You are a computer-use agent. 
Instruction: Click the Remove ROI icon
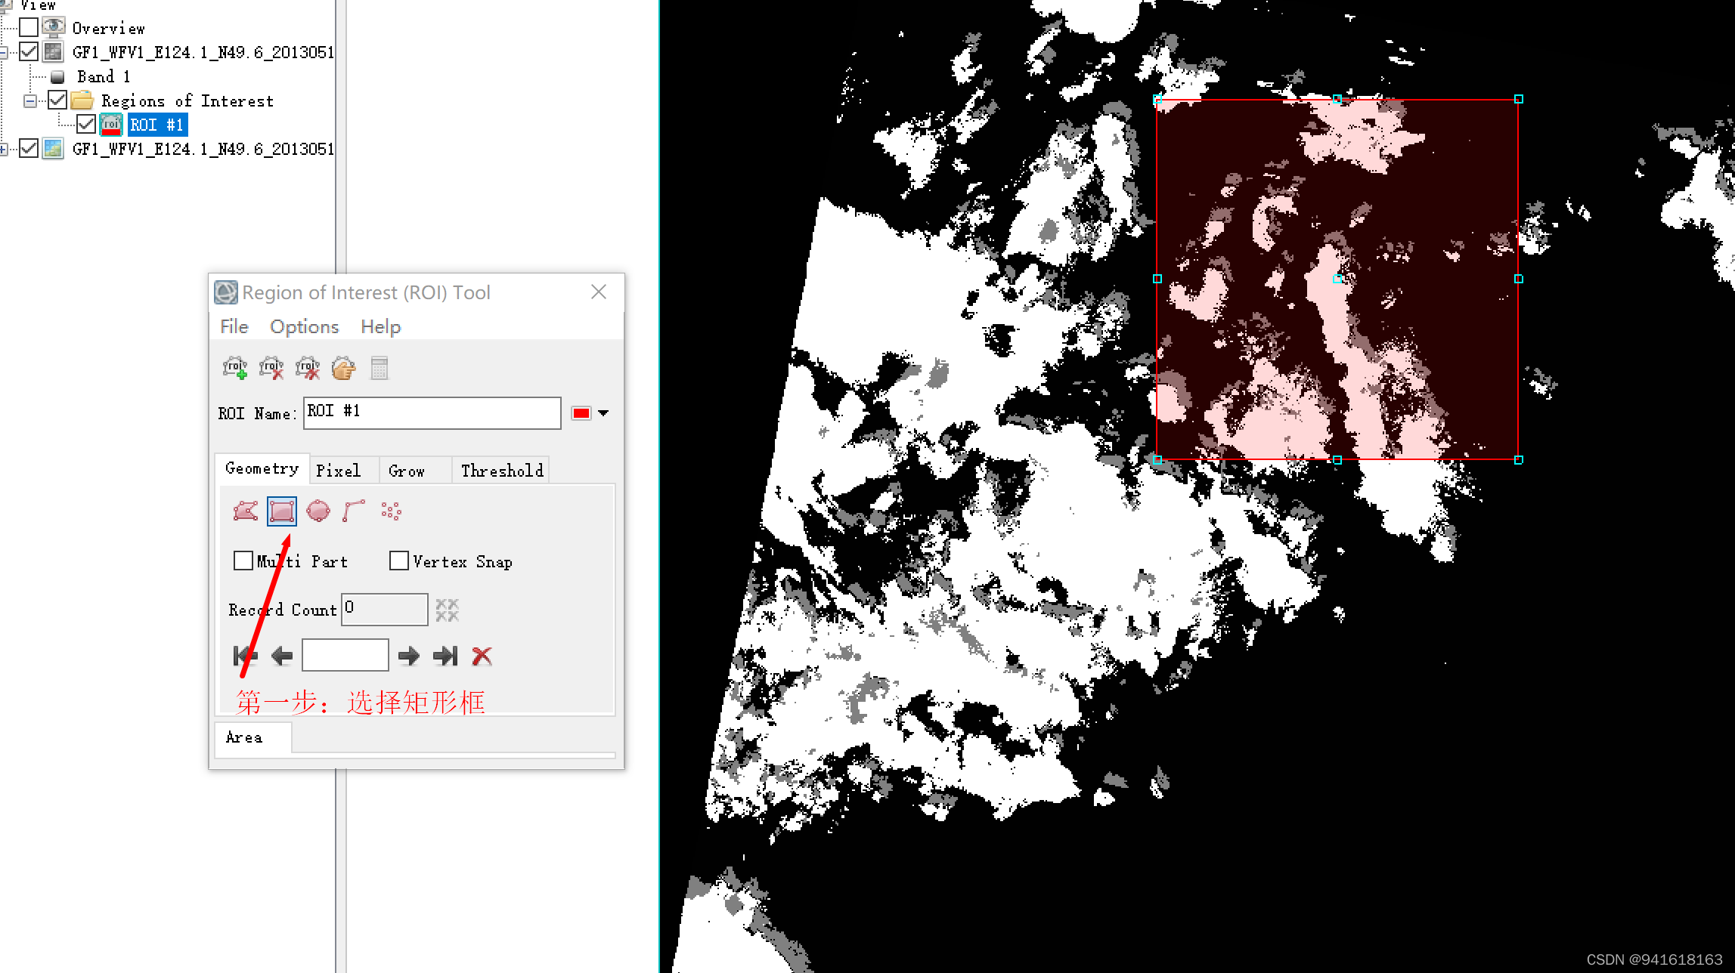(x=271, y=369)
